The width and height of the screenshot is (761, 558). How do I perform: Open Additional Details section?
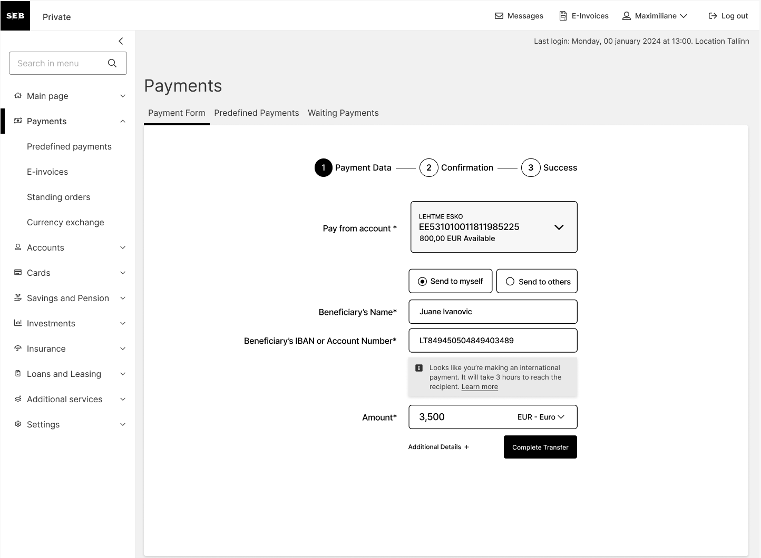pyautogui.click(x=438, y=447)
